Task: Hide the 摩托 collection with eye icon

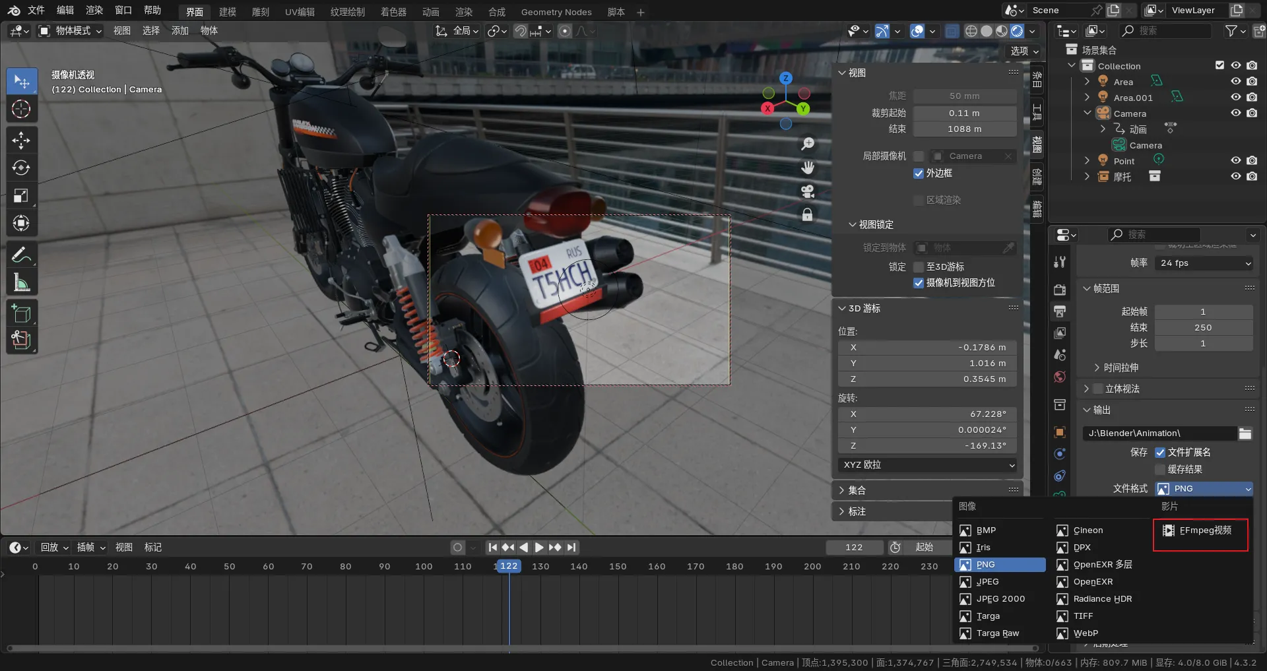Action: (x=1235, y=177)
